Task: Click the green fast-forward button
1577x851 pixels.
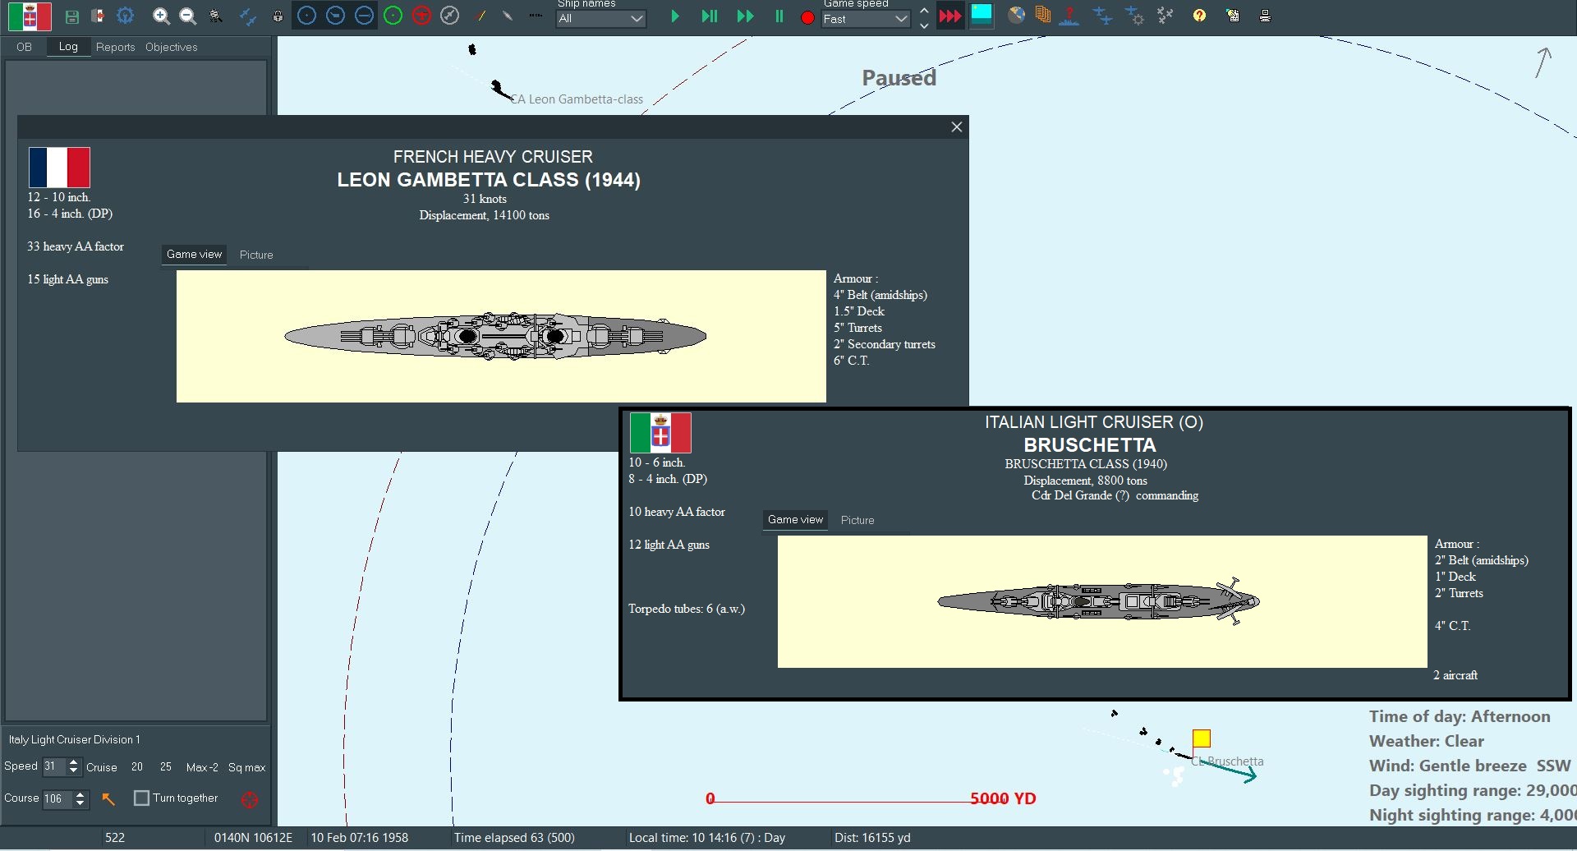Action: point(745,16)
